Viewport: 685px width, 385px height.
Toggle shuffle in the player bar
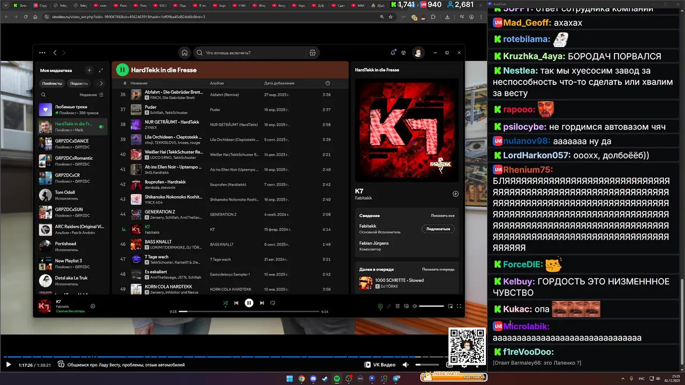tap(225, 303)
